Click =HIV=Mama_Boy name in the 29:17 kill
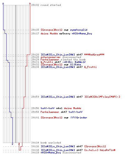The width and height of the screenshot is (140, 155). (82, 33)
